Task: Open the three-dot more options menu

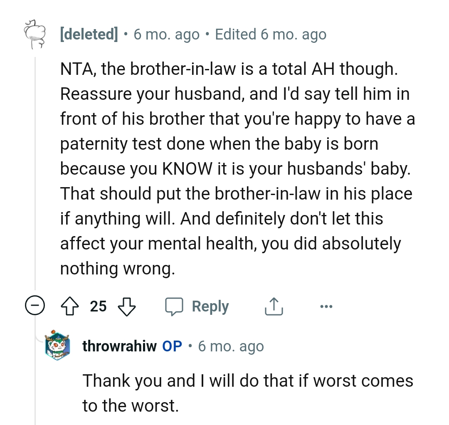Action: (326, 306)
